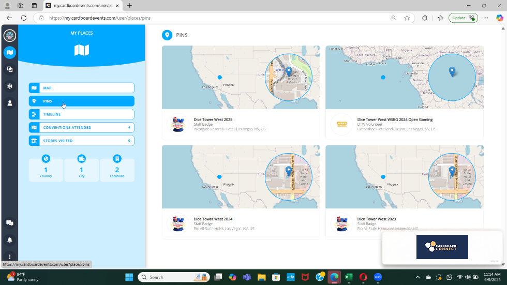Show hidden system tray icons
The width and height of the screenshot is (507, 285).
[418, 277]
